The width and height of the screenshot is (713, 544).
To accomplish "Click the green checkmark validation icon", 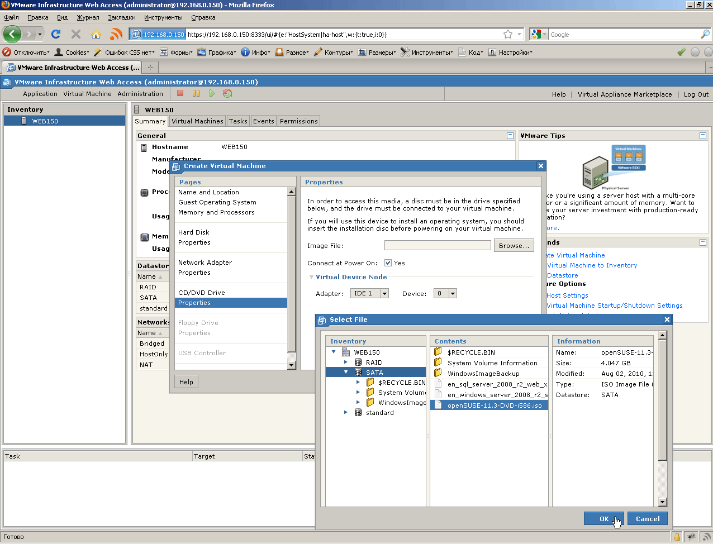I will (681, 52).
